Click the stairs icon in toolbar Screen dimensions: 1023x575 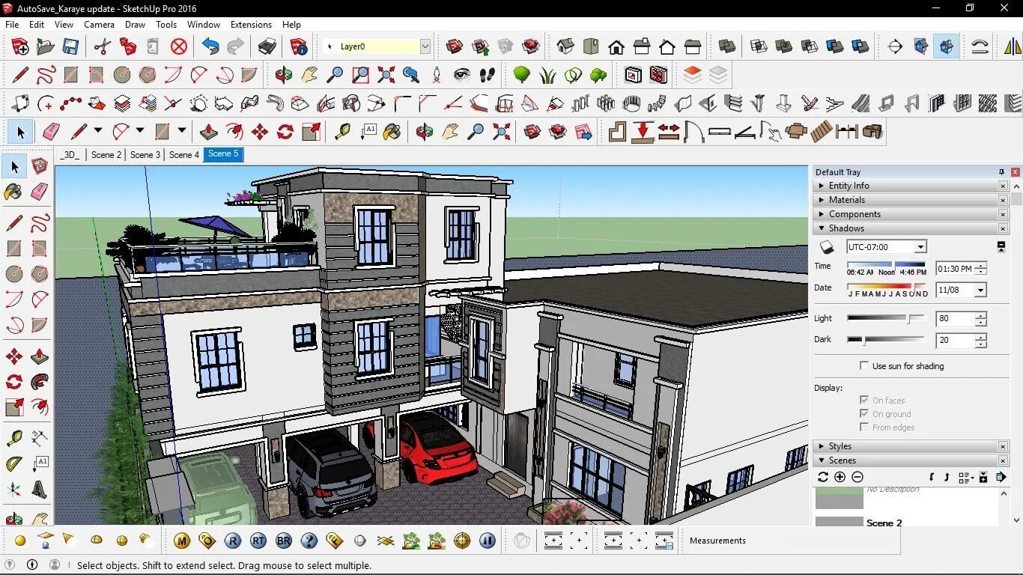[x=822, y=132]
